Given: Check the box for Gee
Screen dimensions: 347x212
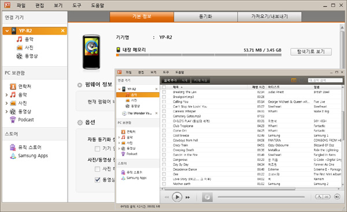Looking at the screenshot, I should coord(164,174).
